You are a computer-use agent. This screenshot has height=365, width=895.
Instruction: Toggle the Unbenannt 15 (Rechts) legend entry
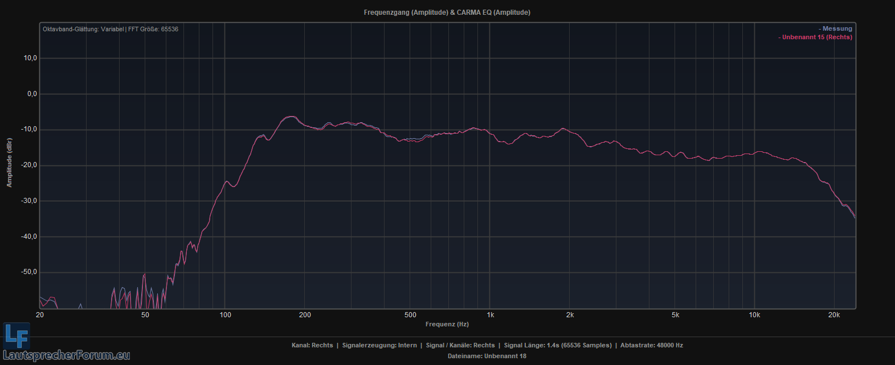pos(817,37)
